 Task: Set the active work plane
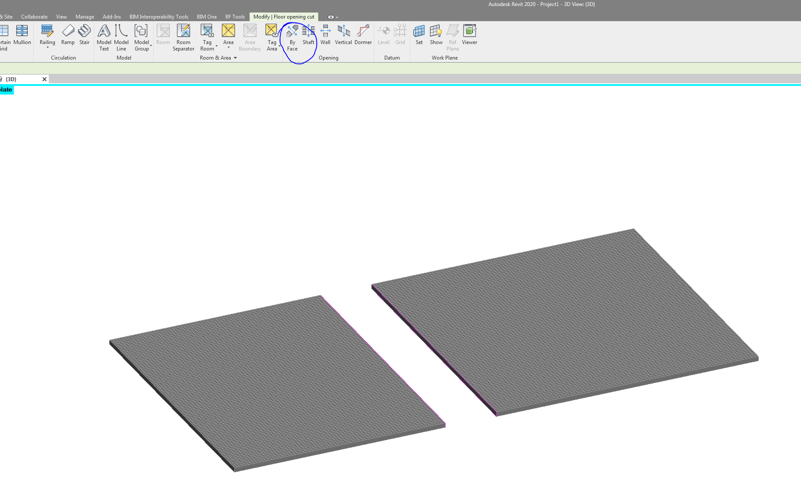click(418, 37)
